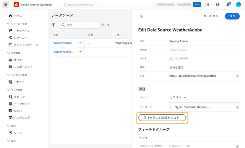
Task: Collapse the 接続 section
Action: coord(8,126)
